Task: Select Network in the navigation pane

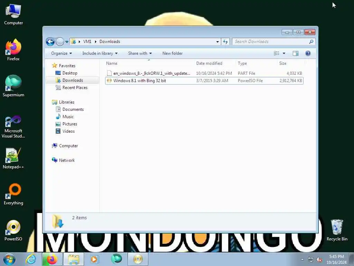Action: click(x=64, y=160)
